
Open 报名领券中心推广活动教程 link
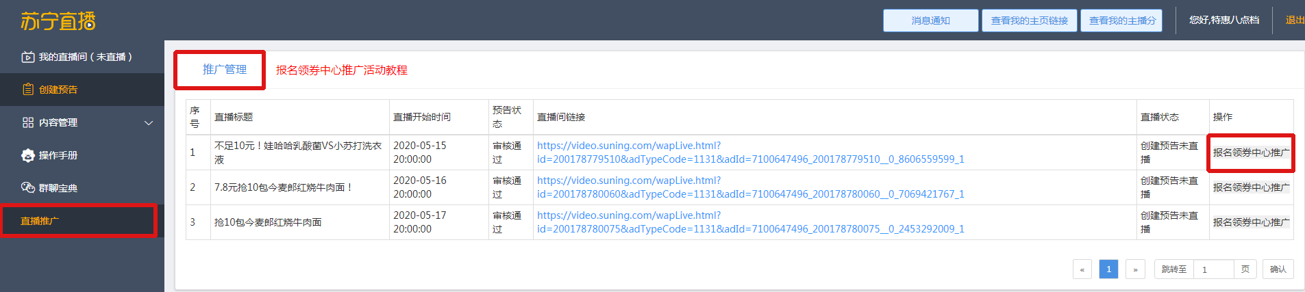click(342, 70)
